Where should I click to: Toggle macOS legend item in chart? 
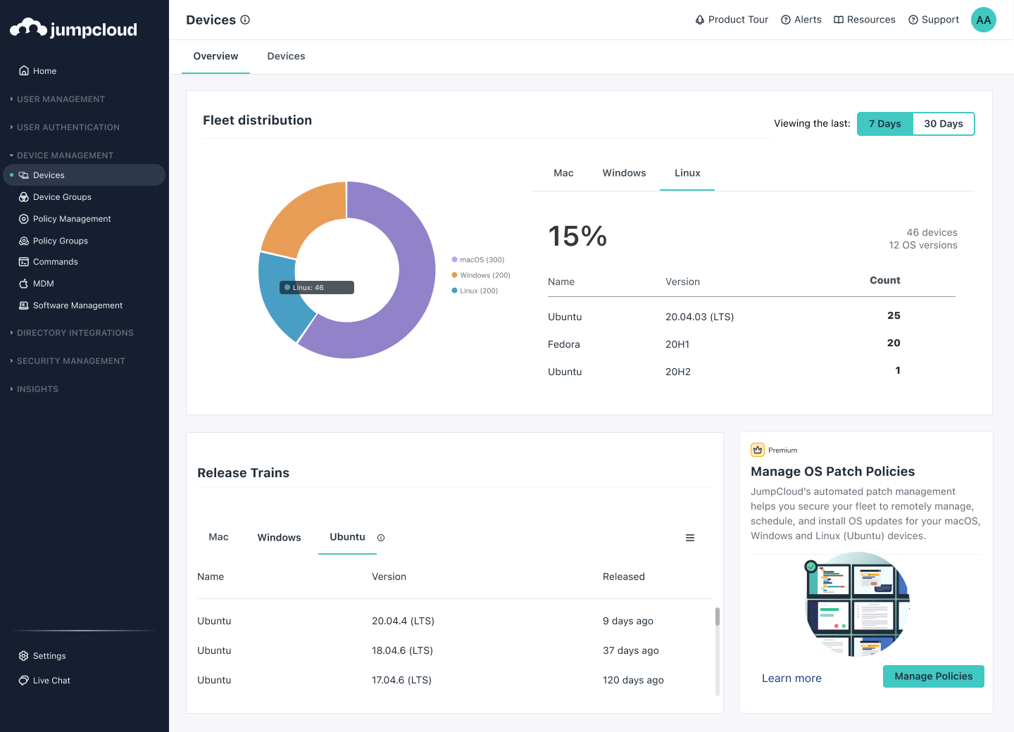pos(478,260)
